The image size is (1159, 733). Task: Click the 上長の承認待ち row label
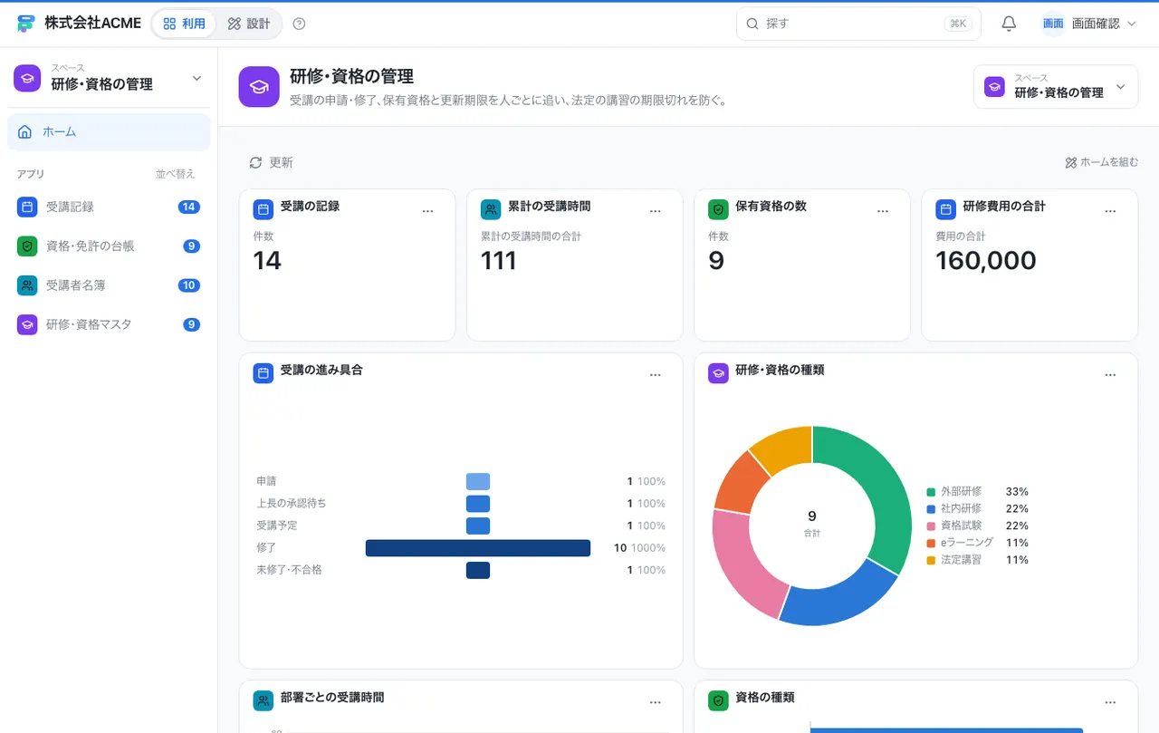(292, 503)
